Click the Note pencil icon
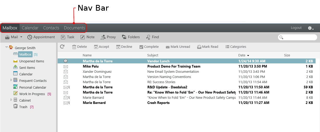 tap(83, 37)
